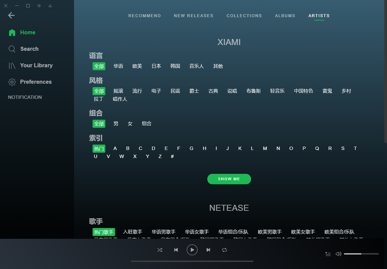Select 全部 under 风格
The height and width of the screenshot is (269, 387).
pos(99,91)
